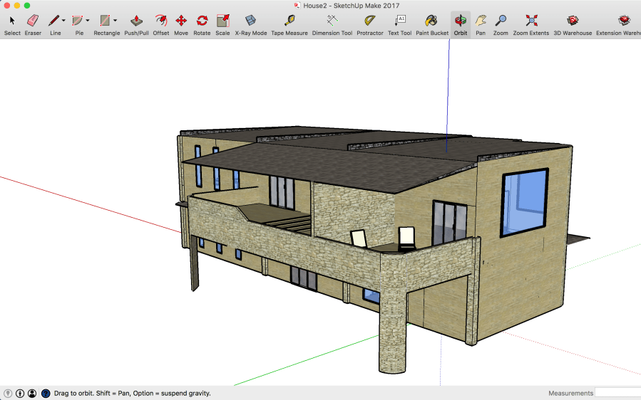Expand the Rectangle tool dropdown arrow
Image resolution: width=641 pixels, height=400 pixels.
point(115,21)
